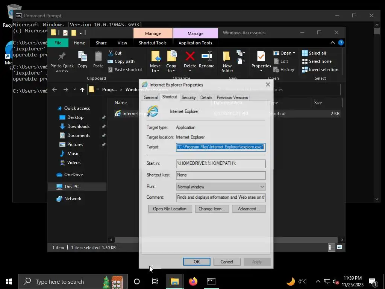
Task: Go back in Explorer navigation
Action: (55, 90)
